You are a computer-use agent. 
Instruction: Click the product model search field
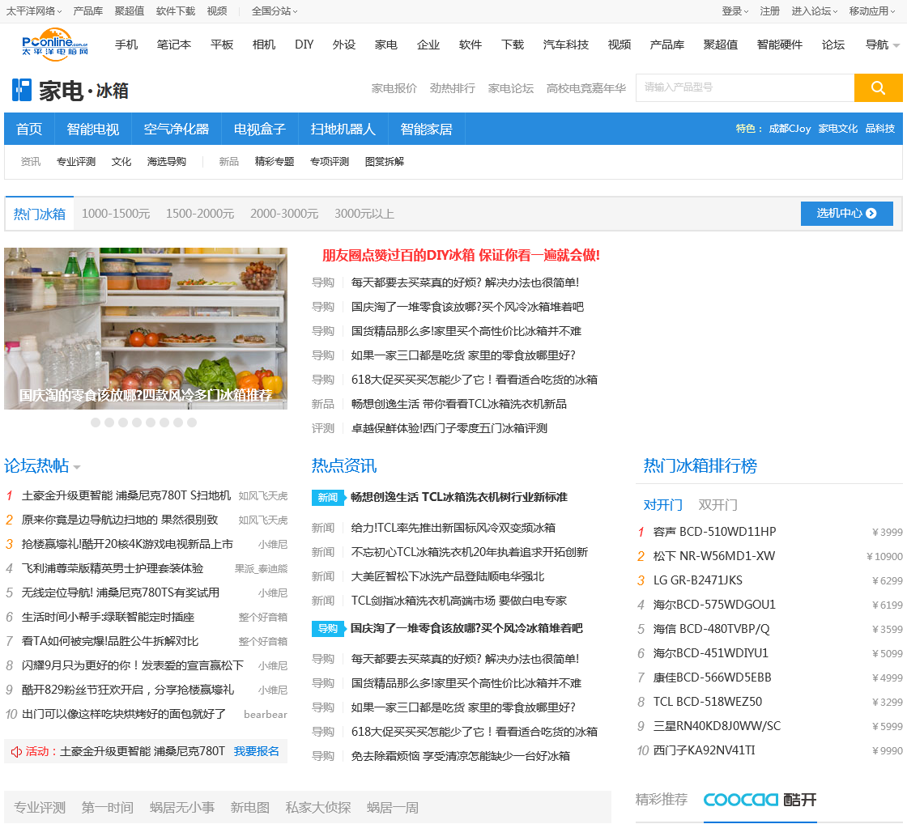pyautogui.click(x=745, y=87)
